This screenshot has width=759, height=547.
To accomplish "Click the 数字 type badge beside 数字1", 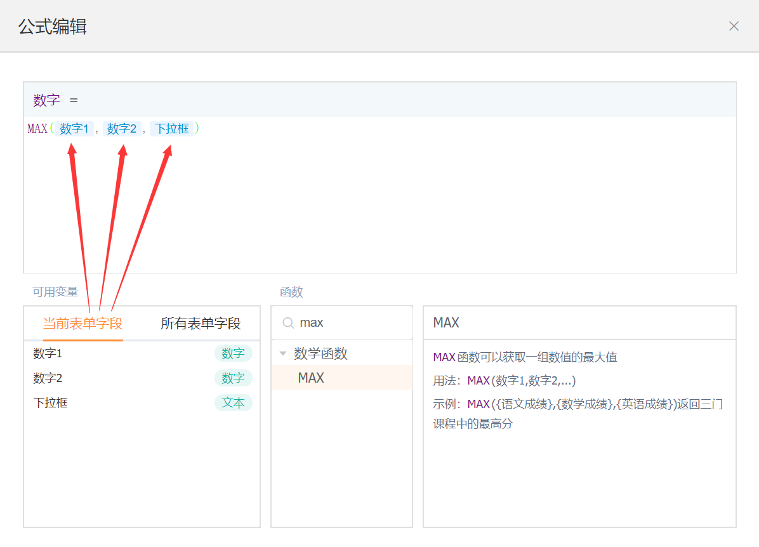I will [234, 353].
